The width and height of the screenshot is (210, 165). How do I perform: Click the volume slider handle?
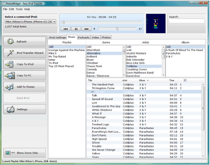pos(117,29)
